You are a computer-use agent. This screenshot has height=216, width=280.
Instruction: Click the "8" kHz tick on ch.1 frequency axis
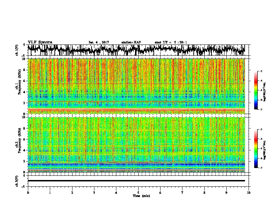tap(25, 70)
